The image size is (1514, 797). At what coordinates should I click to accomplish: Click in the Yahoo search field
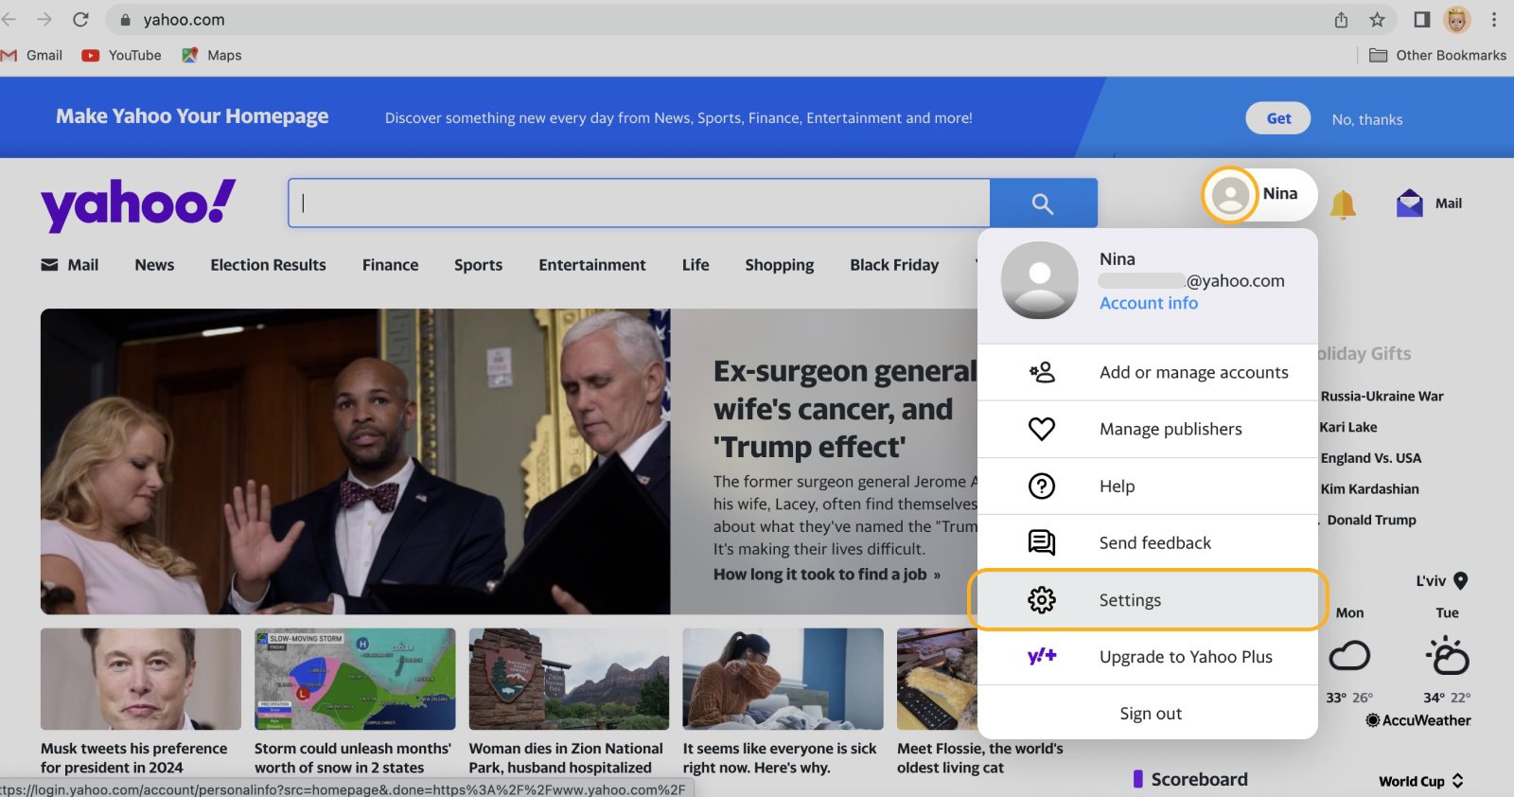(639, 203)
